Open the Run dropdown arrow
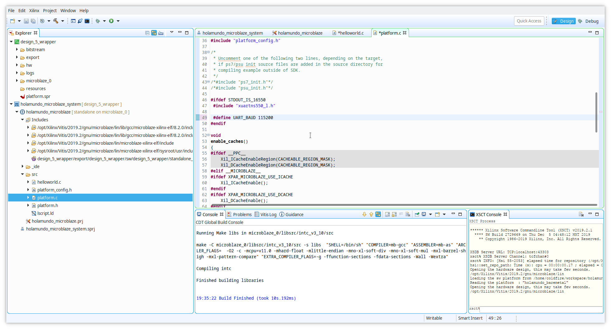 coord(118,21)
